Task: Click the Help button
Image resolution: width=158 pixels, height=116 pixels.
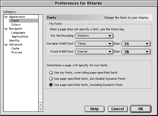Action: [x=94, y=109]
